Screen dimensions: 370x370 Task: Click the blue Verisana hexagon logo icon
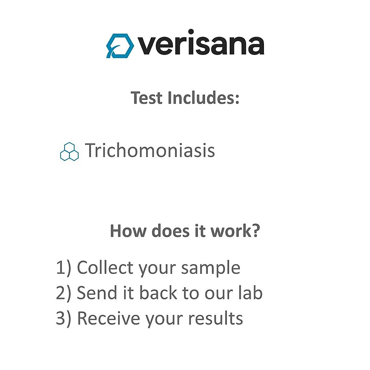point(120,46)
